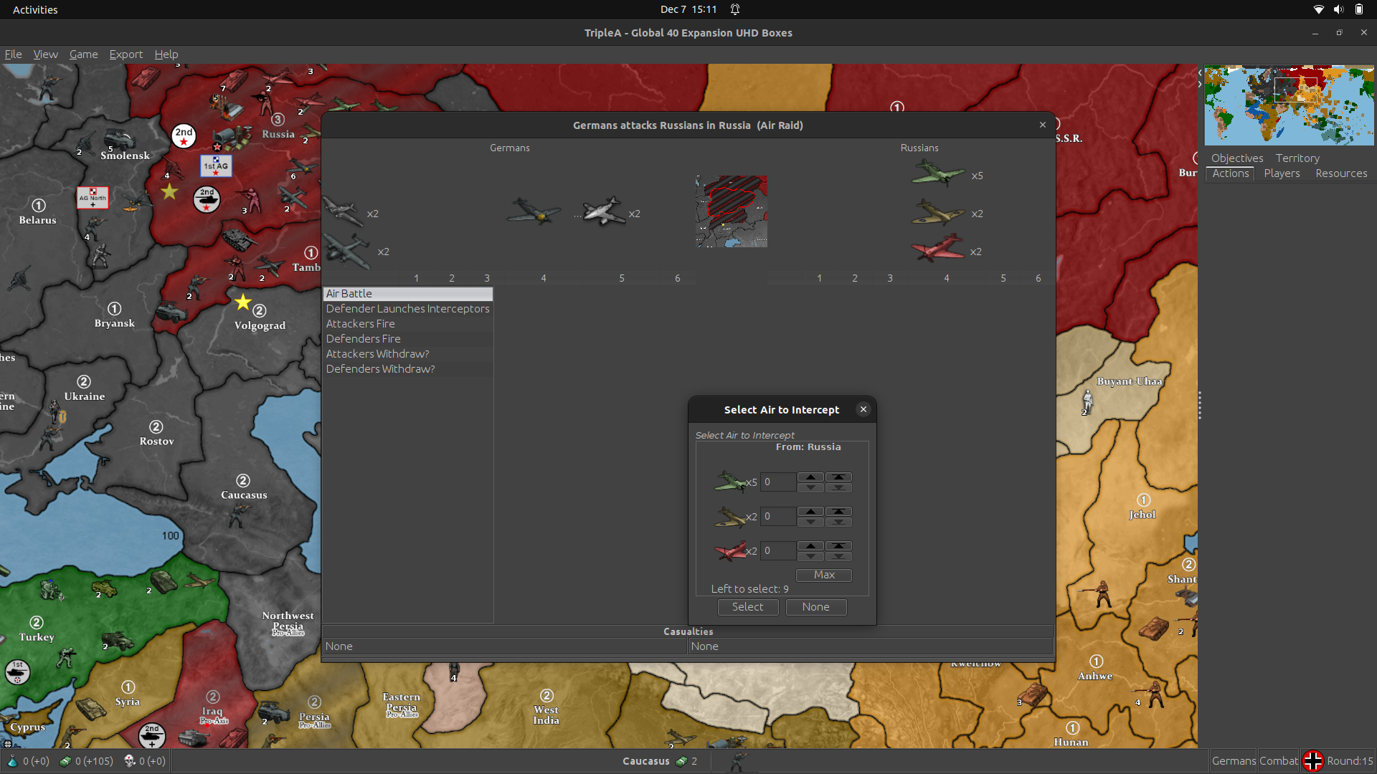
Task: Select the Defenders Fire step
Action: tap(408, 339)
